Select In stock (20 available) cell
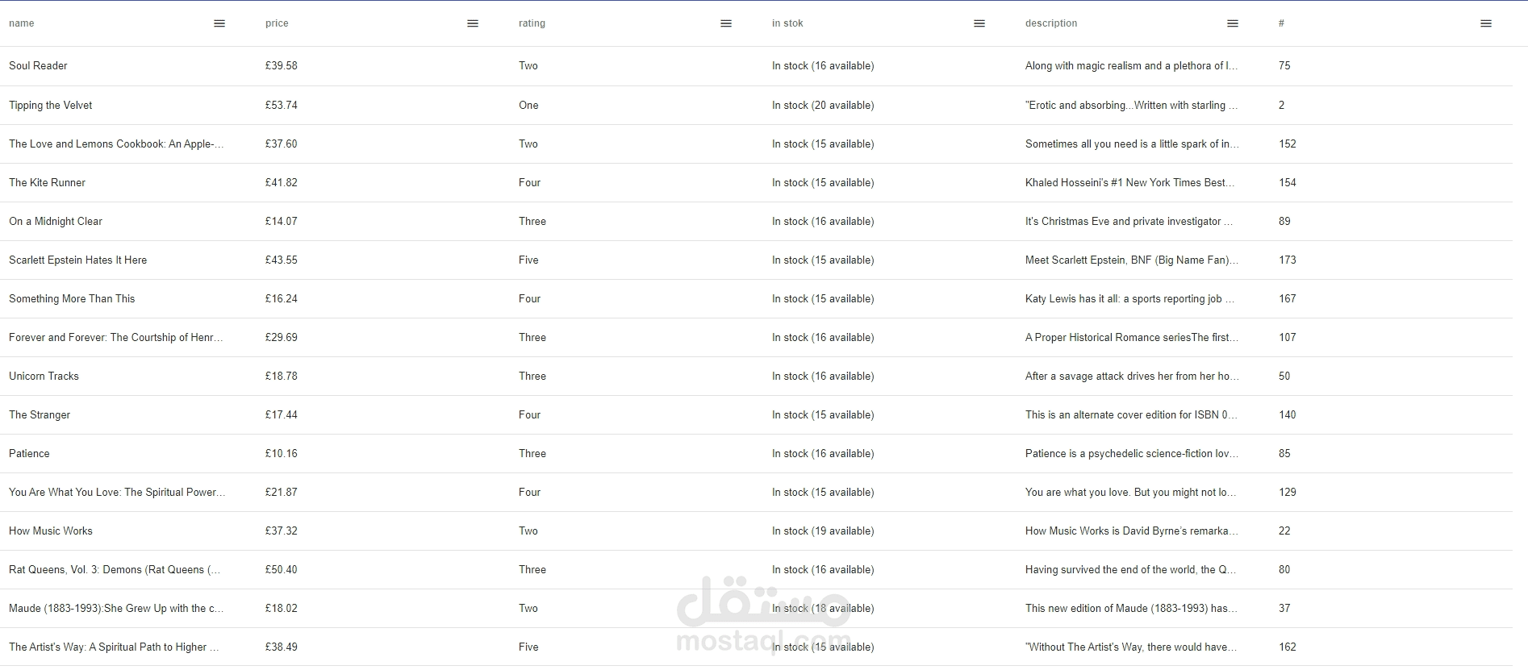This screenshot has width=1528, height=670. click(x=823, y=106)
